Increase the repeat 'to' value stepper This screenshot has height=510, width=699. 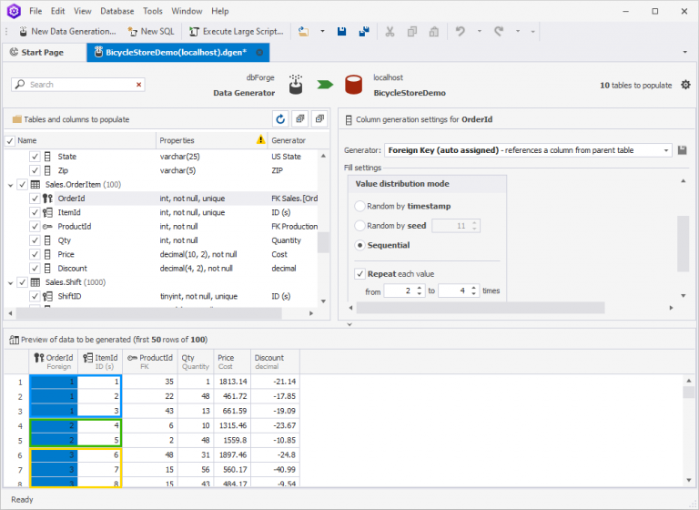click(474, 289)
